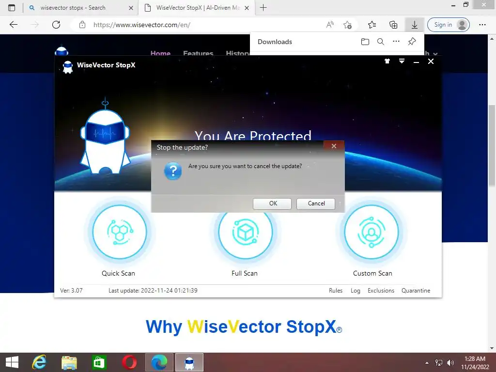Launch Opera browser from taskbar

tap(129, 362)
